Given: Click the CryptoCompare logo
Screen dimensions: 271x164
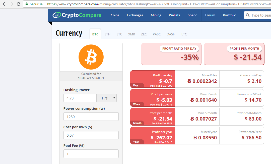Looking at the screenshot, I should tap(77, 15).
